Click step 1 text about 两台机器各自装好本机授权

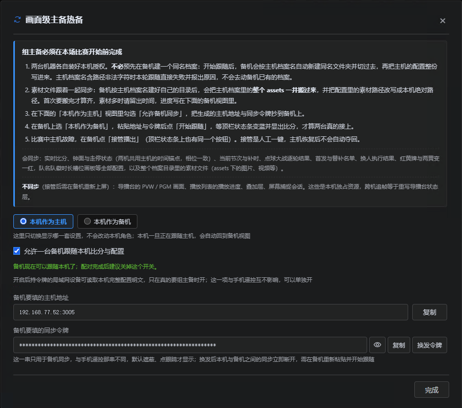[234, 72]
